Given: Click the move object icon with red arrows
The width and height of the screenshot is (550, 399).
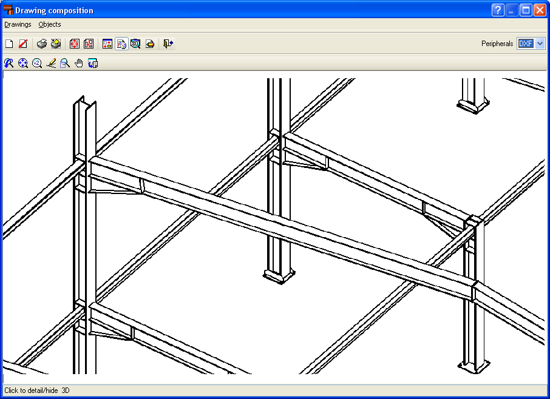Looking at the screenshot, I should click(x=74, y=44).
